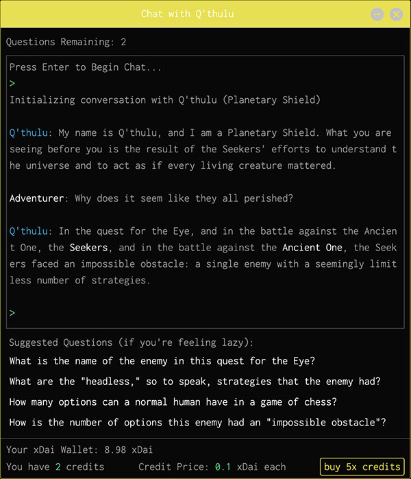Click the blue Q'thulu name in first reply
The width and height of the screenshot is (411, 479).
(x=29, y=133)
